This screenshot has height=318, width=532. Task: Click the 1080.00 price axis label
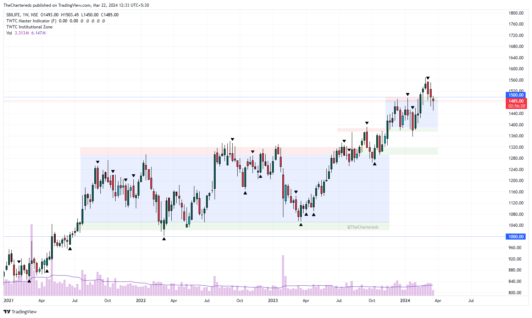pos(516,214)
